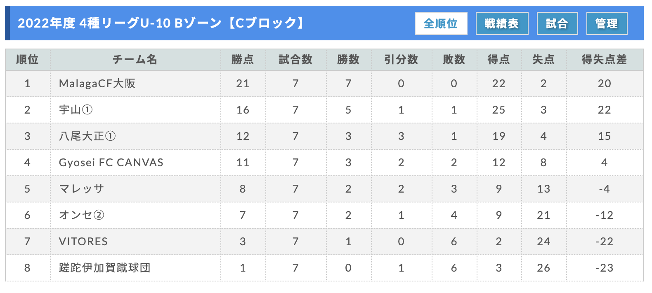652x293 pixels.
Task: Click the 引分数 column header
Action: [402, 60]
